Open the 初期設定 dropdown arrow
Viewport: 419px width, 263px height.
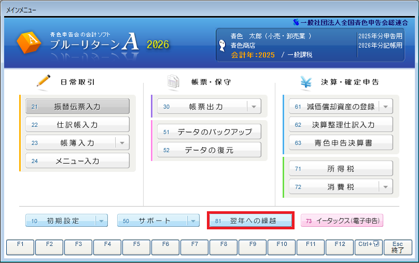click(x=101, y=221)
